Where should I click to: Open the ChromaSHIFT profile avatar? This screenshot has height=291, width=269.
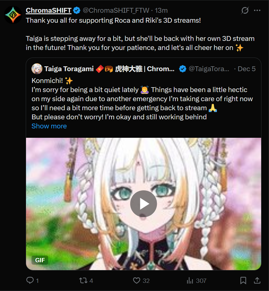pyautogui.click(x=13, y=15)
